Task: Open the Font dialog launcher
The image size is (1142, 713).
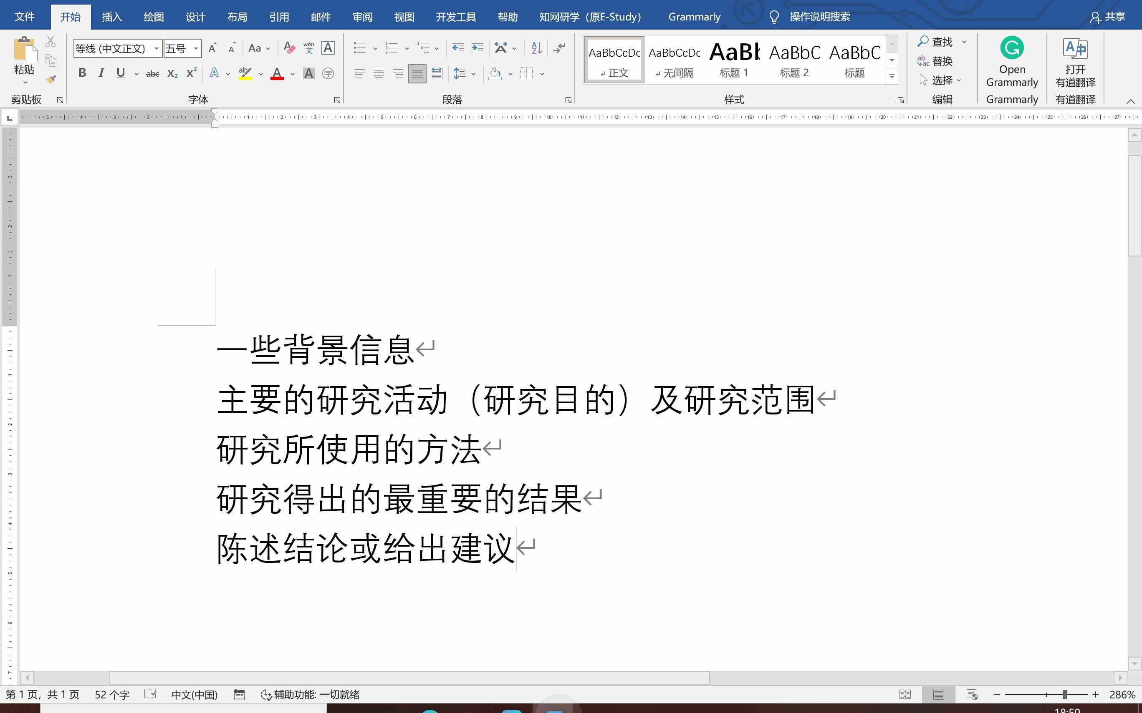Action: (x=337, y=100)
